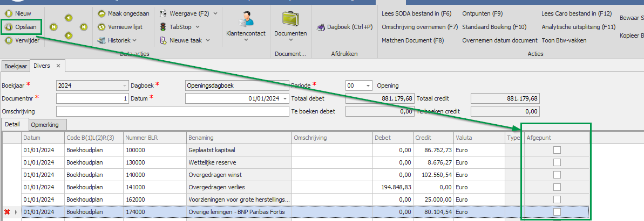Open the Periode dropdown
The width and height of the screenshot is (644, 221).
click(368, 85)
